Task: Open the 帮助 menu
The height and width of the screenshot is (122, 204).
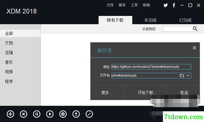Action: 146,5
